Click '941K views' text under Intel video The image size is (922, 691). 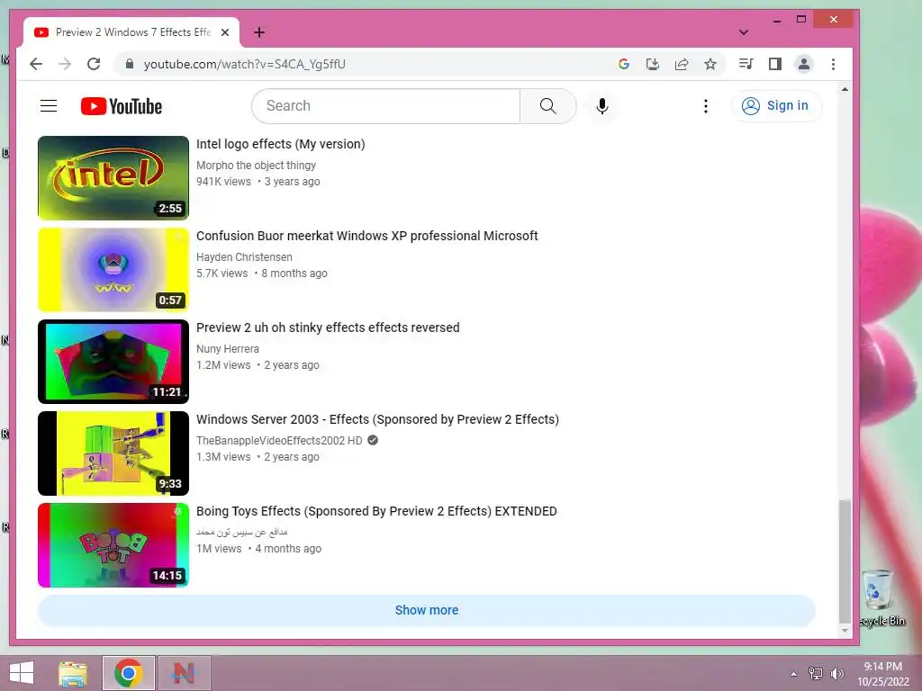(223, 182)
